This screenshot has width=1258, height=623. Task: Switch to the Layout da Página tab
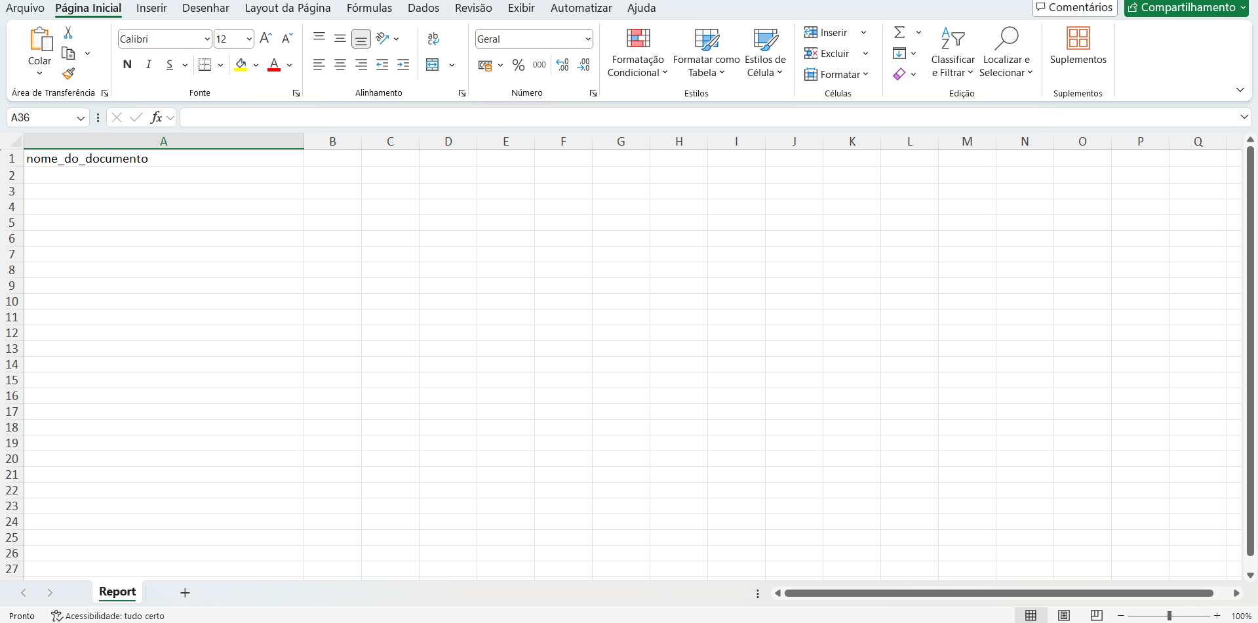(x=288, y=8)
